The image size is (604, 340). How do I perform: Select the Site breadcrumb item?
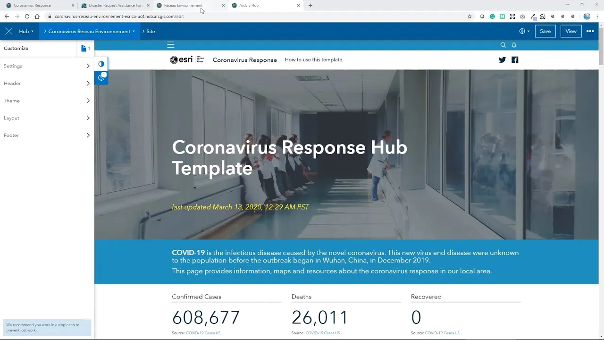coord(151,31)
